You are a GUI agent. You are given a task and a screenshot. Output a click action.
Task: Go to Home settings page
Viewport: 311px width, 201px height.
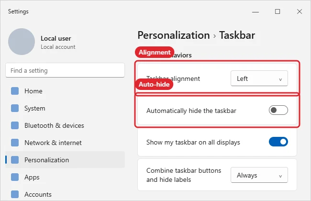[65, 91]
